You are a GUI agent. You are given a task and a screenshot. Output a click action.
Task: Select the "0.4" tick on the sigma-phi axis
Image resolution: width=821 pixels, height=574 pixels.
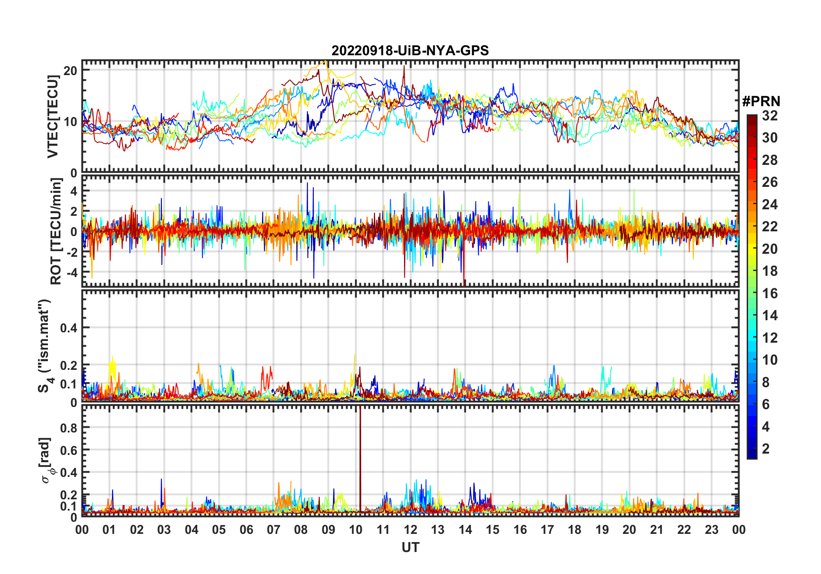[69, 473]
